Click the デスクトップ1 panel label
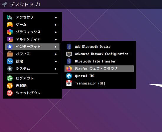The image size is (162, 132). tap(25, 4)
